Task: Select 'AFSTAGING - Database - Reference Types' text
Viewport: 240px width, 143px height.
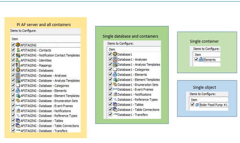Action: point(49,116)
